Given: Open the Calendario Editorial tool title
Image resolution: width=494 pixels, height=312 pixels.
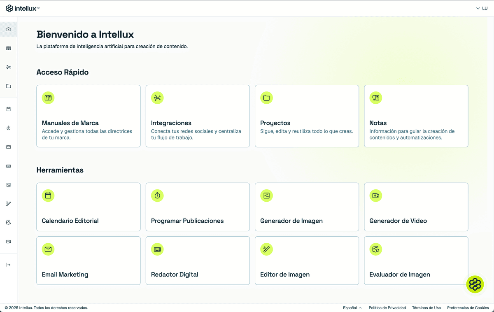Looking at the screenshot, I should point(70,221).
